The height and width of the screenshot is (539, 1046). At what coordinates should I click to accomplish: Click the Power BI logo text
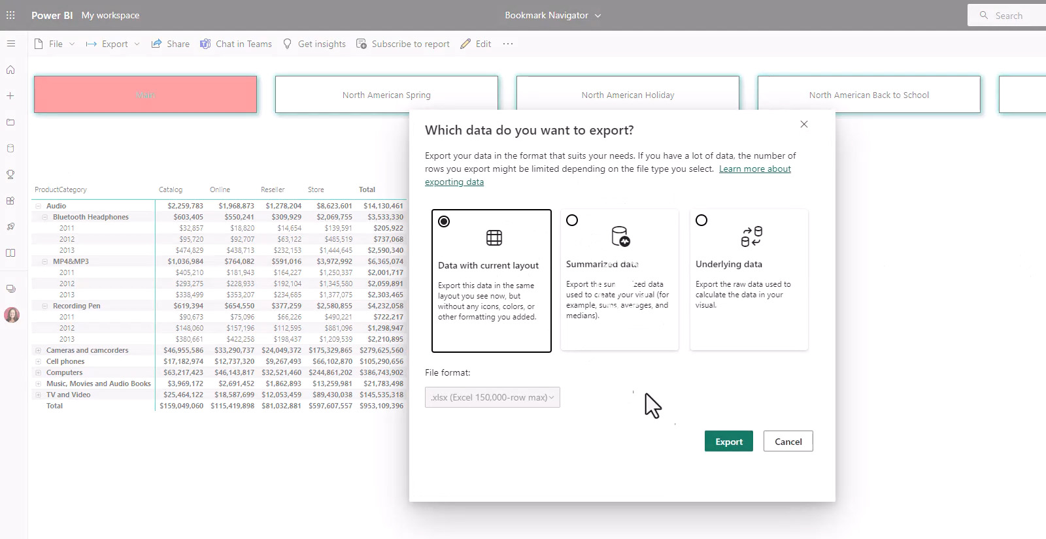tap(52, 15)
